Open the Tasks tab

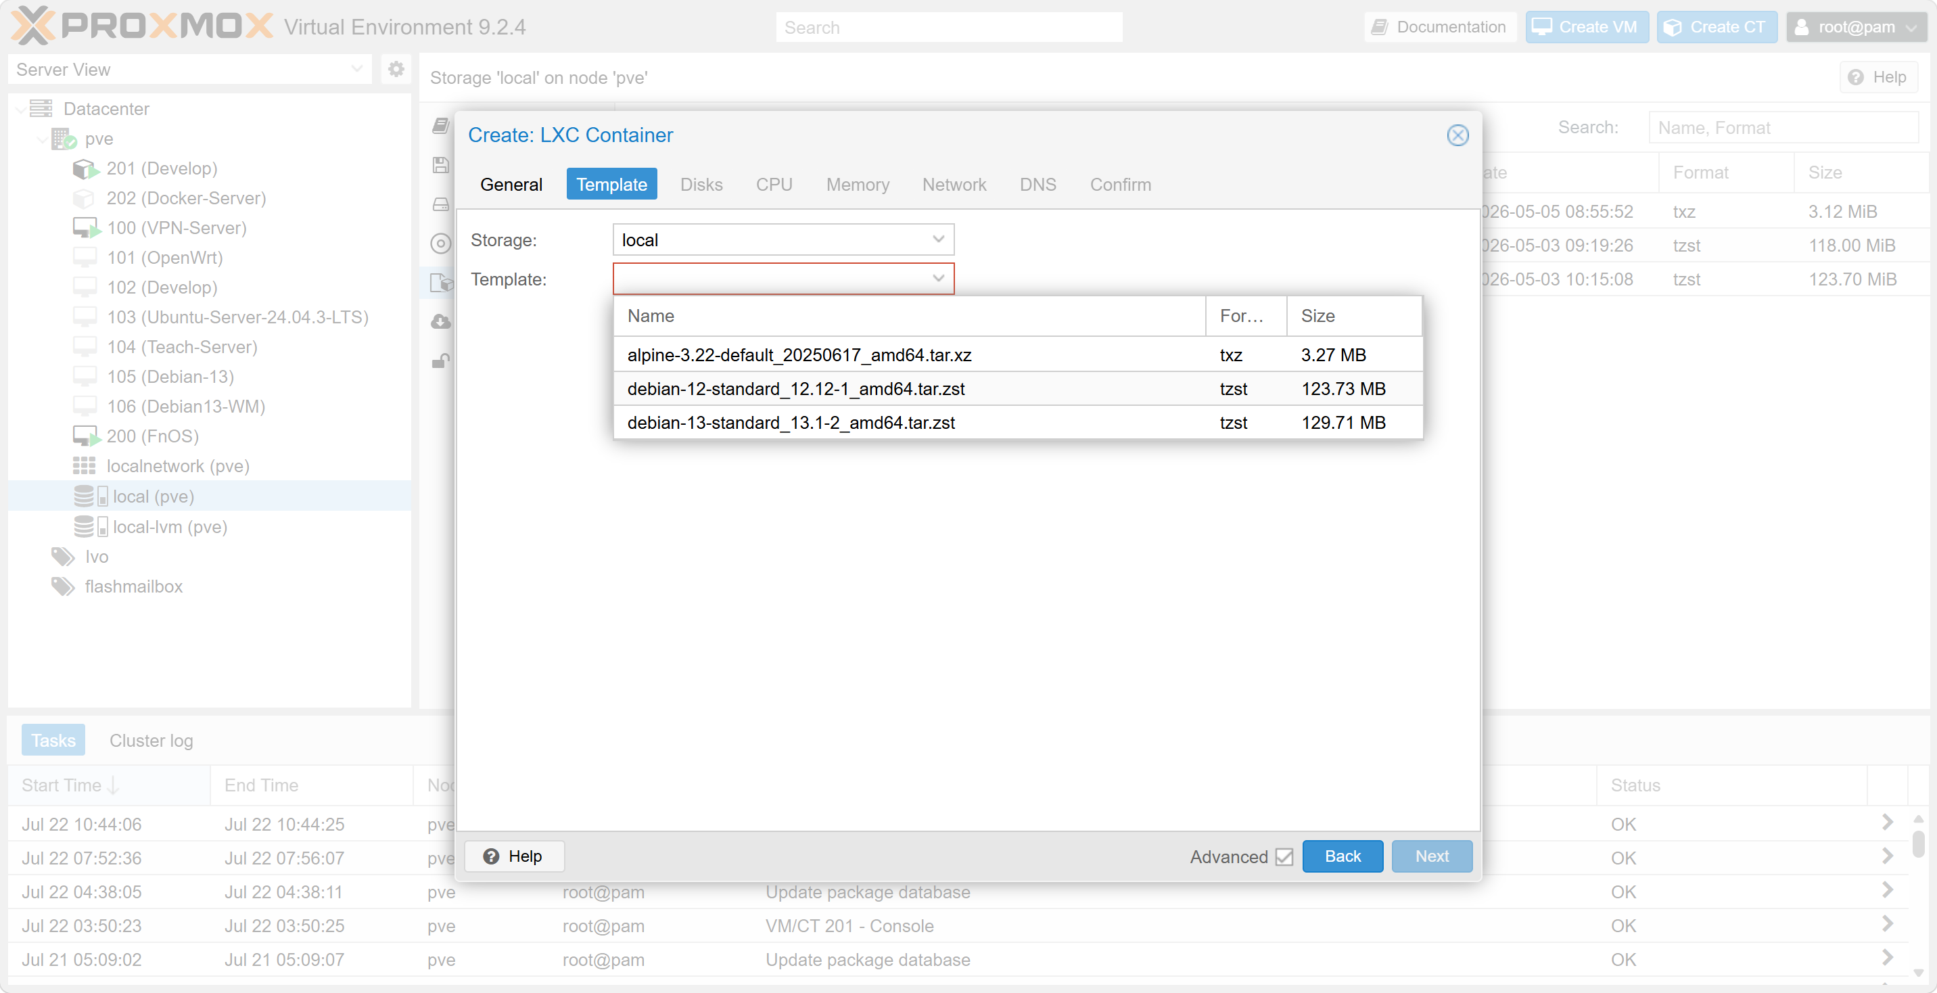[53, 740]
